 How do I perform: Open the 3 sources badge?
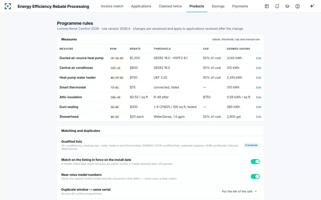pos(251,145)
